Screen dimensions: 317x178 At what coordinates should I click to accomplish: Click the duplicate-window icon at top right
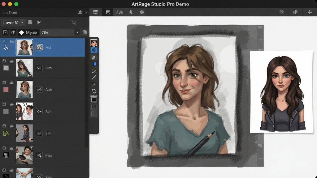pyautogui.click(x=282, y=12)
